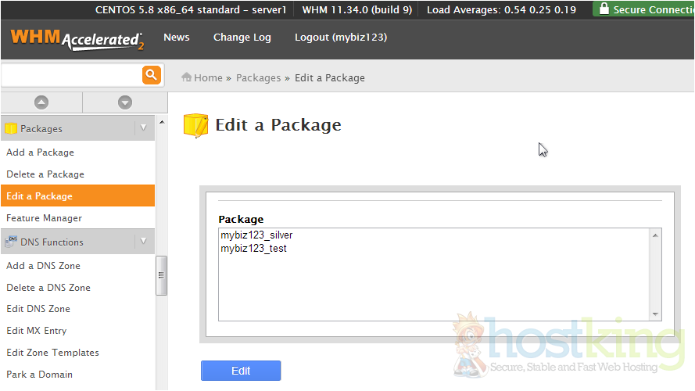The height and width of the screenshot is (391, 695).
Task: Click the Packages section folder icon
Action: point(11,128)
